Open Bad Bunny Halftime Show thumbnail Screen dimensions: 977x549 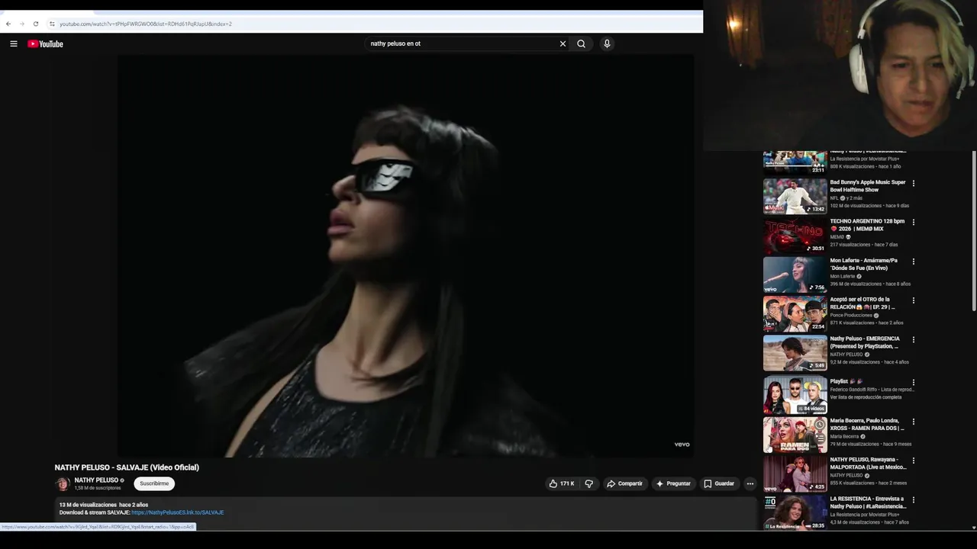pos(795,196)
